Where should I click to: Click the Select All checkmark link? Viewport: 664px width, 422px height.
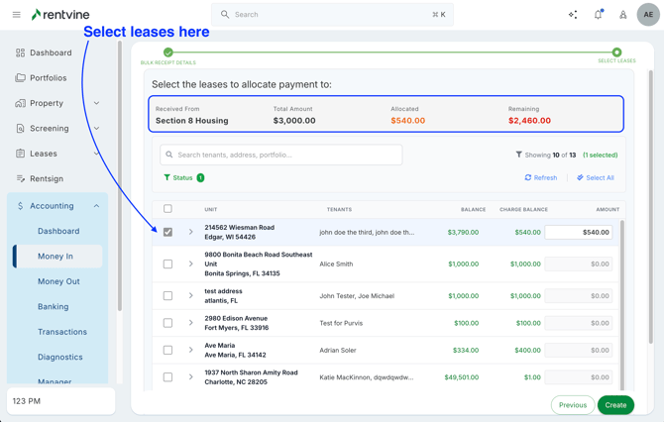pos(595,178)
